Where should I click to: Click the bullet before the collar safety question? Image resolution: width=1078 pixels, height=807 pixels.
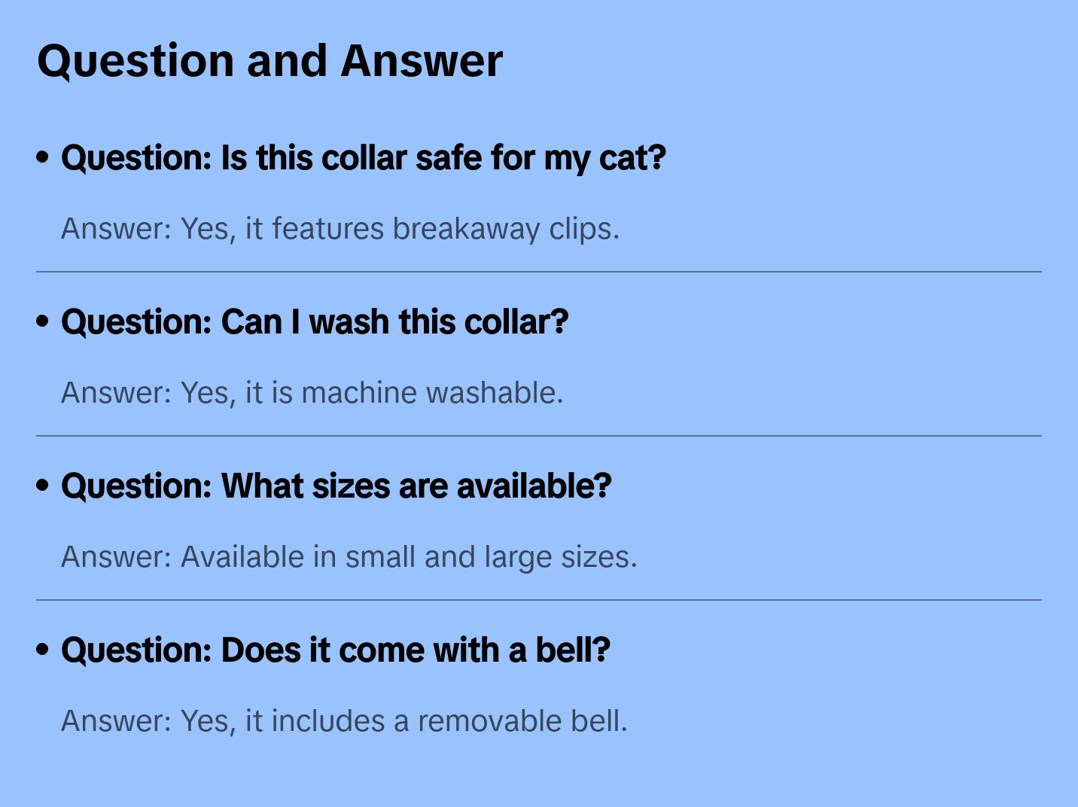tap(42, 157)
